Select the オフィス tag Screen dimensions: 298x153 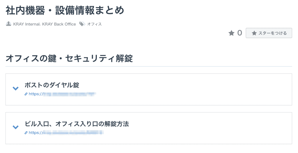[x=95, y=24]
